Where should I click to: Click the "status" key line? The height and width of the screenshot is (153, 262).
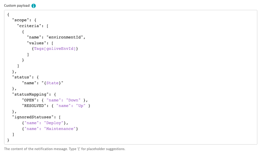tap(21, 77)
